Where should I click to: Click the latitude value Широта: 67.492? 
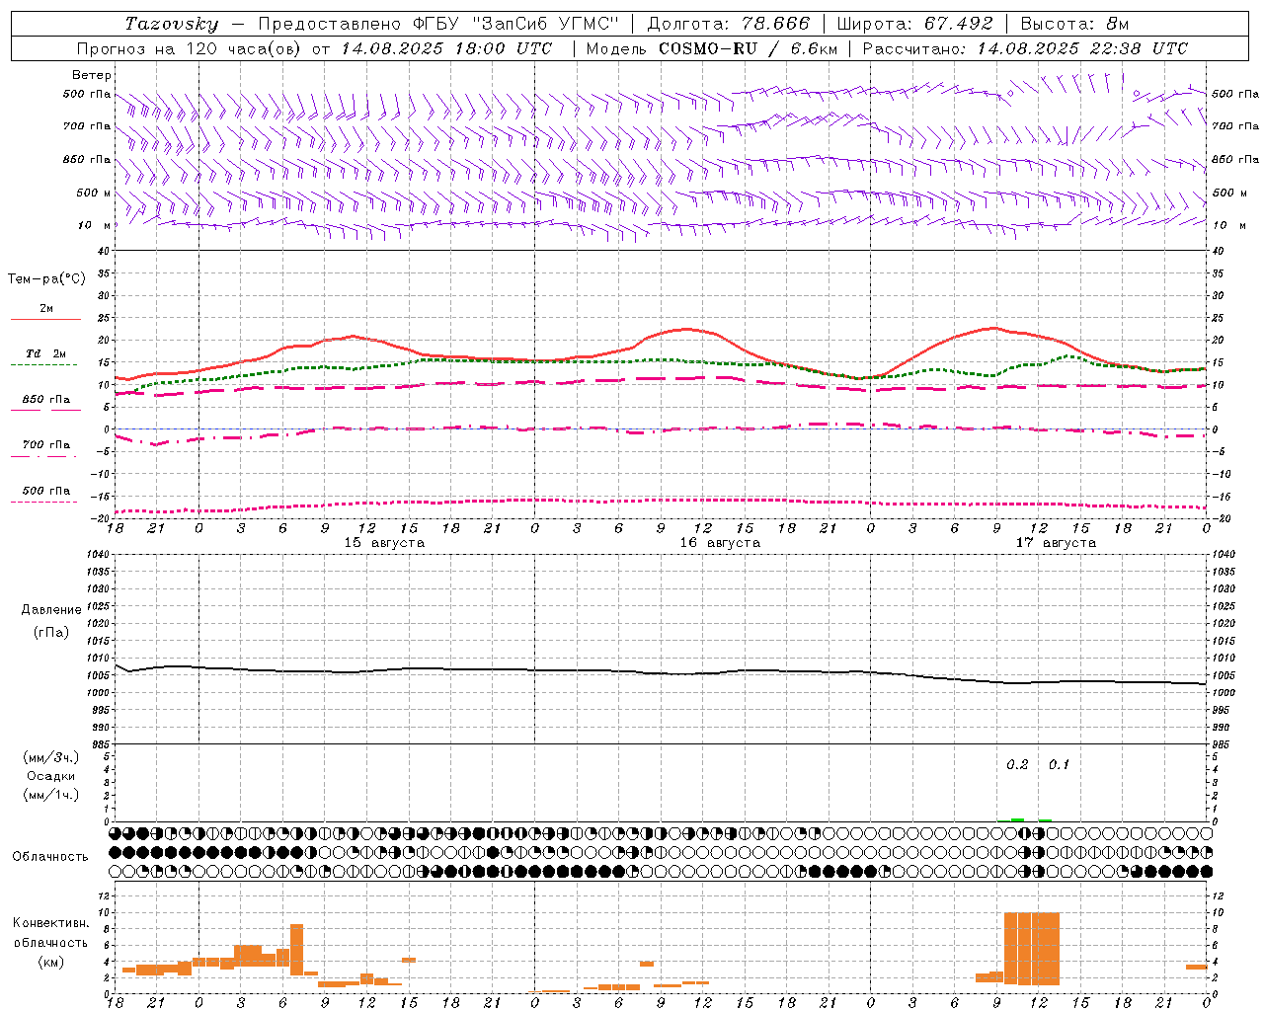914,24
